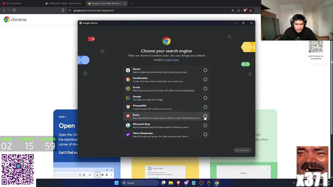Screen dimensions: 333x187
Task: Go forward in the browser
Action: click(9, 10)
